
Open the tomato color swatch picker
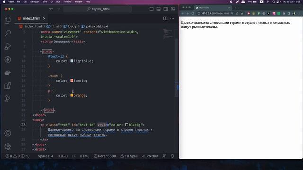point(71,81)
